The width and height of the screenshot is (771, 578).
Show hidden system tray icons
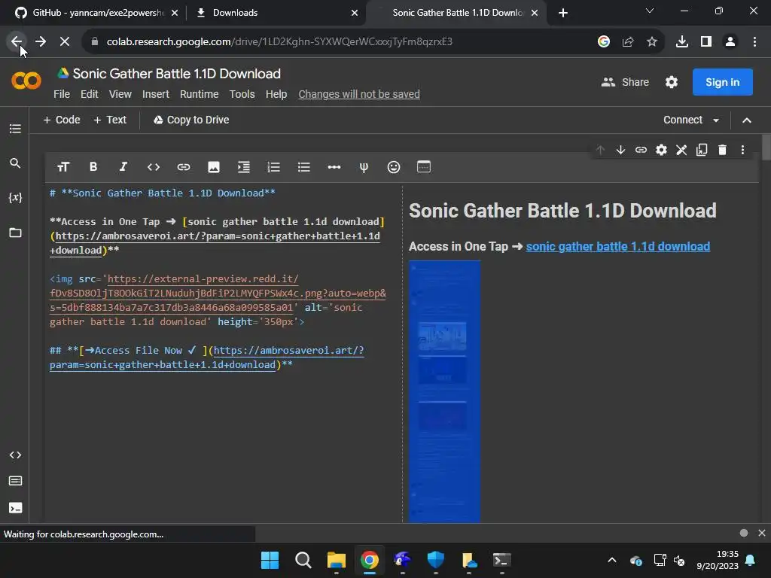612,560
